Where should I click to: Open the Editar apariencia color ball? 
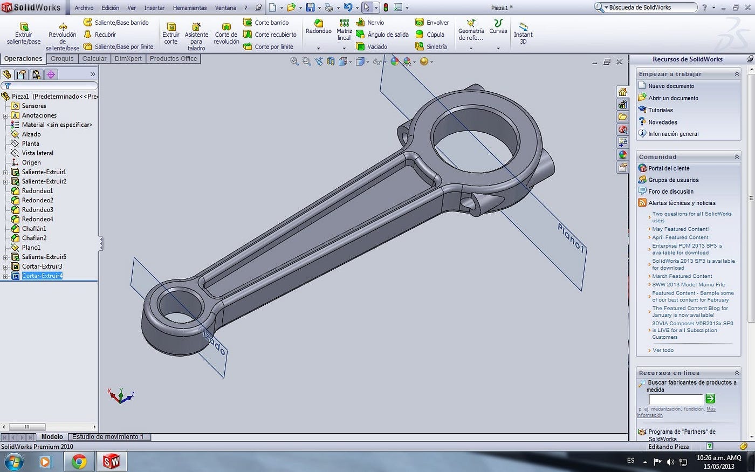395,61
